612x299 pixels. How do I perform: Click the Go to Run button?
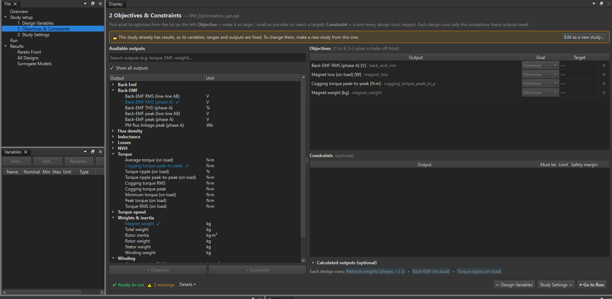tap(592, 285)
